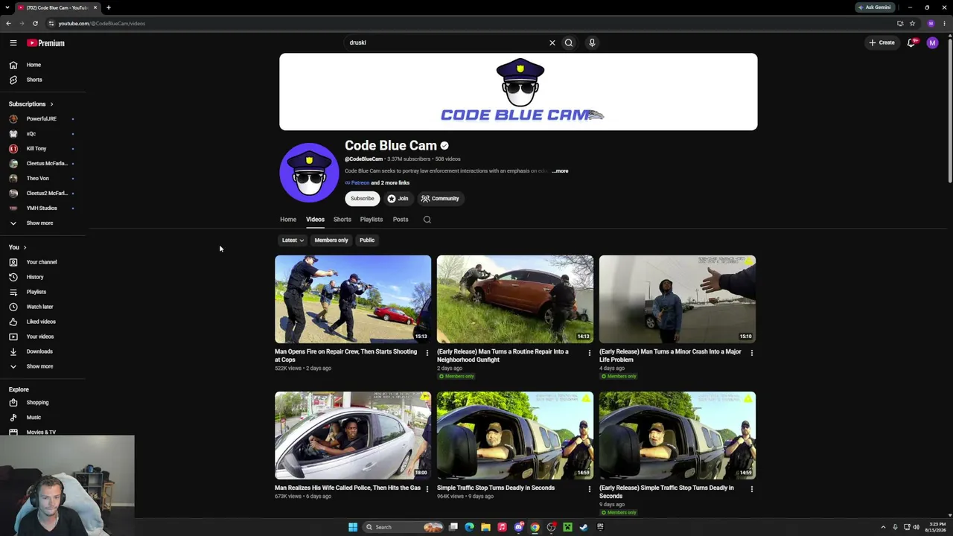Go back in the browser

click(8, 23)
